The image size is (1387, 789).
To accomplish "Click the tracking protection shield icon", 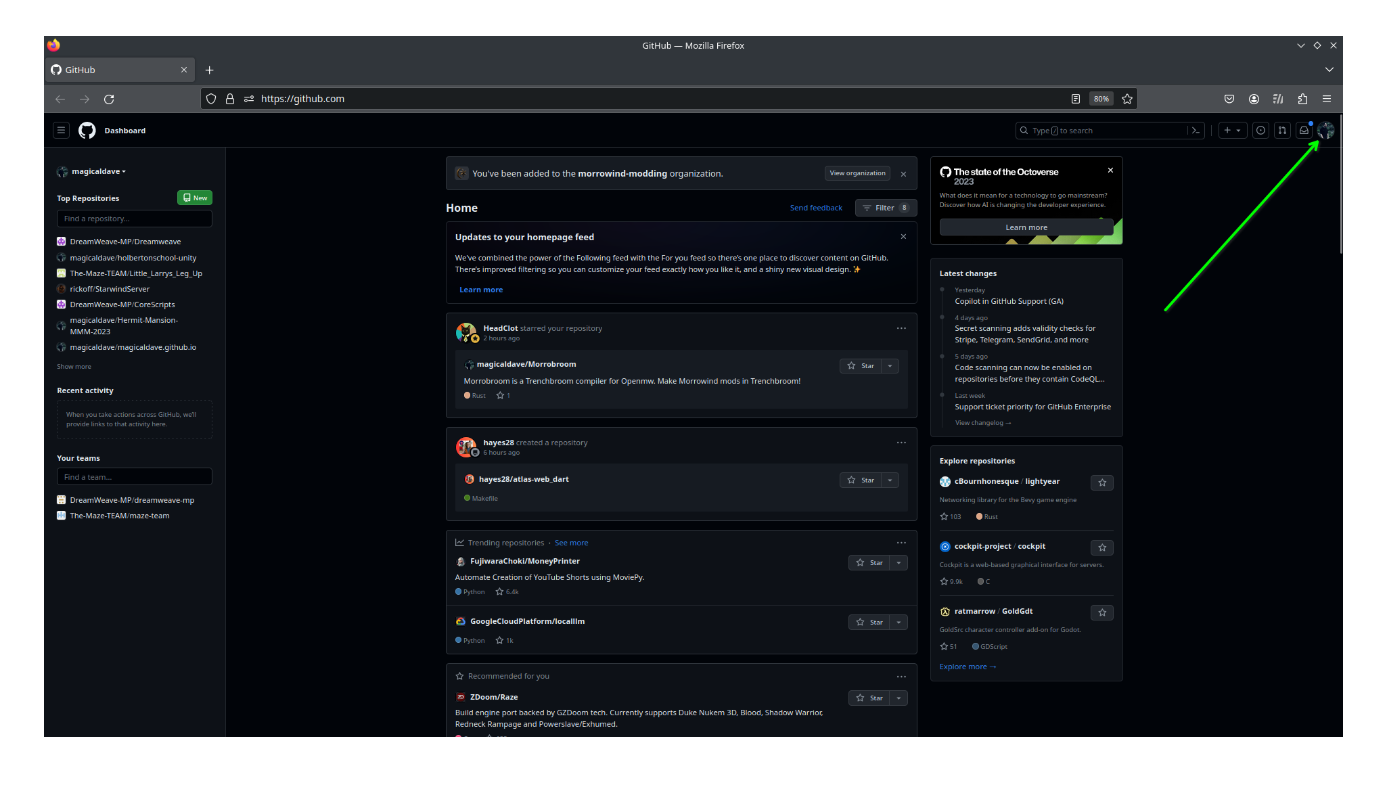I will click(211, 99).
